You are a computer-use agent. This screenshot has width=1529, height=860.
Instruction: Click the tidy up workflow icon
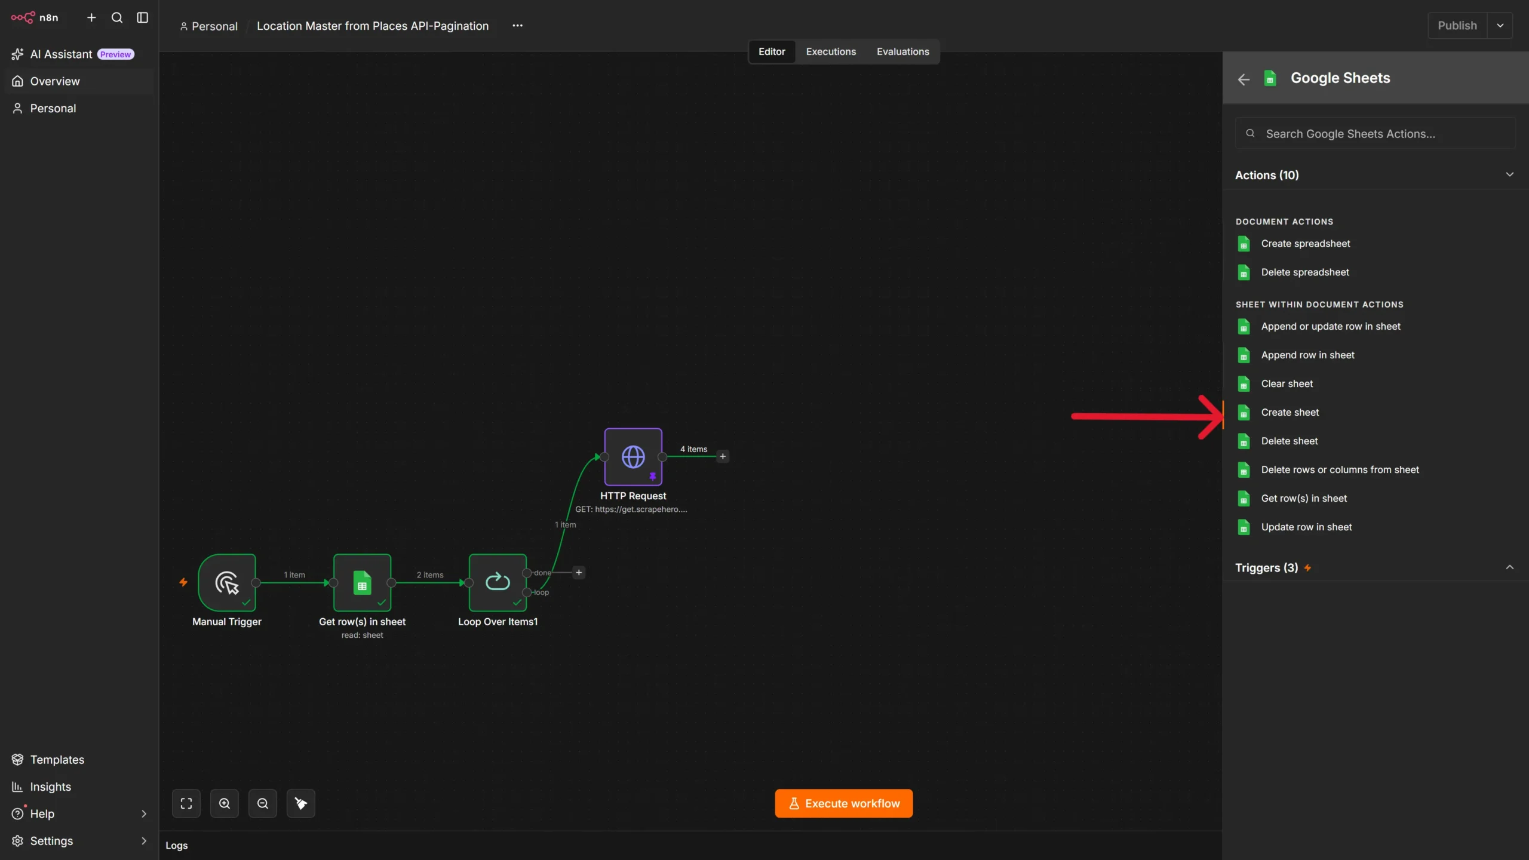coord(301,803)
